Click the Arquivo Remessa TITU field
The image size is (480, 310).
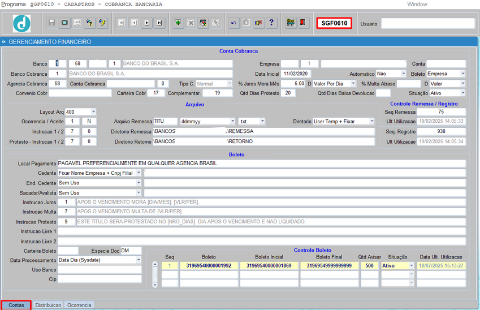coord(165,121)
